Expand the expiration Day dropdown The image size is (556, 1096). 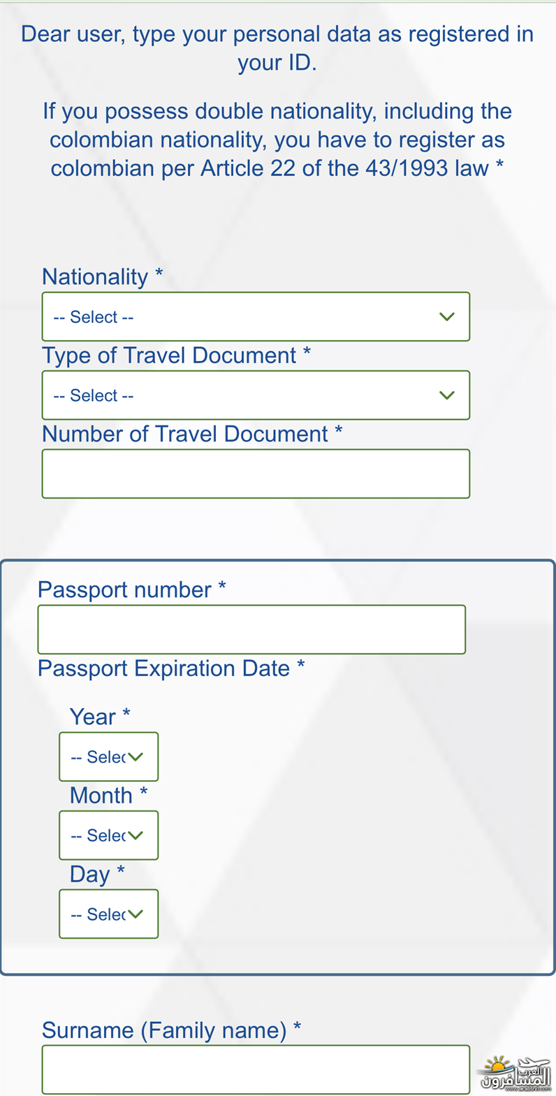pyautogui.click(x=108, y=914)
